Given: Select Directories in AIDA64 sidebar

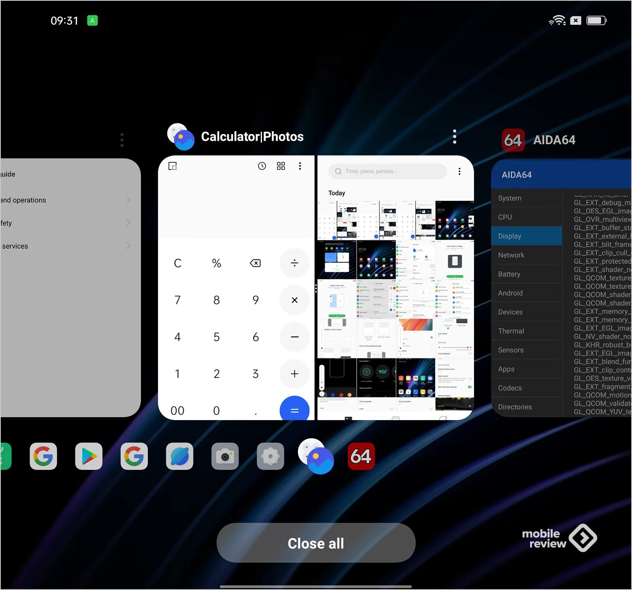Looking at the screenshot, I should coord(527,407).
